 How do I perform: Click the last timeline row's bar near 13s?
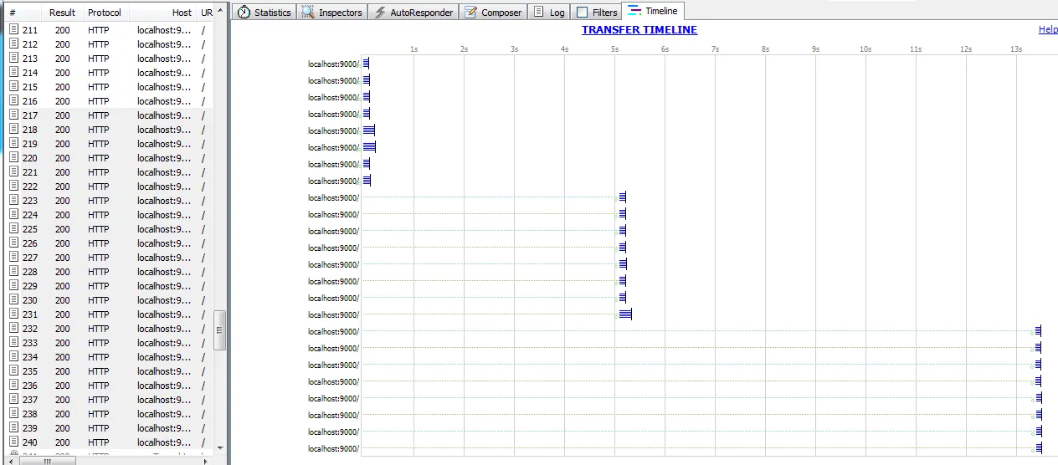click(1039, 448)
